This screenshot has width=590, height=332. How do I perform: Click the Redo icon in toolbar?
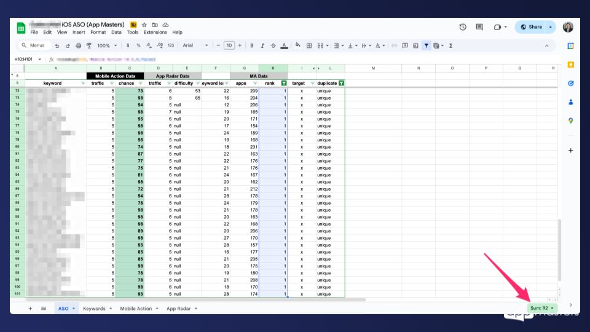coord(68,45)
